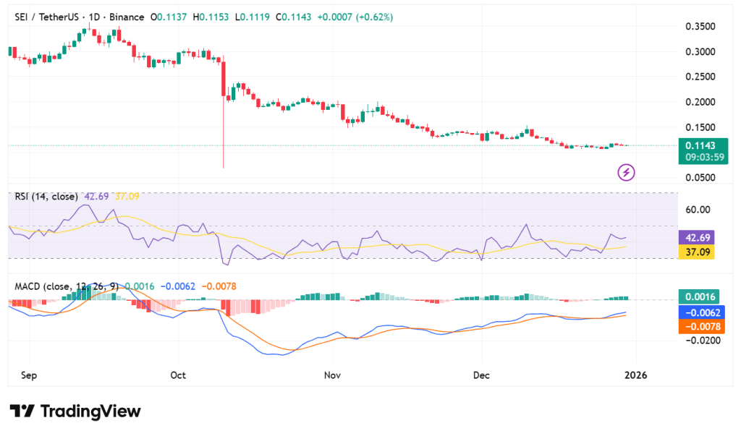Click the current price label 0.1143
The width and height of the screenshot is (741, 436).
pos(700,145)
